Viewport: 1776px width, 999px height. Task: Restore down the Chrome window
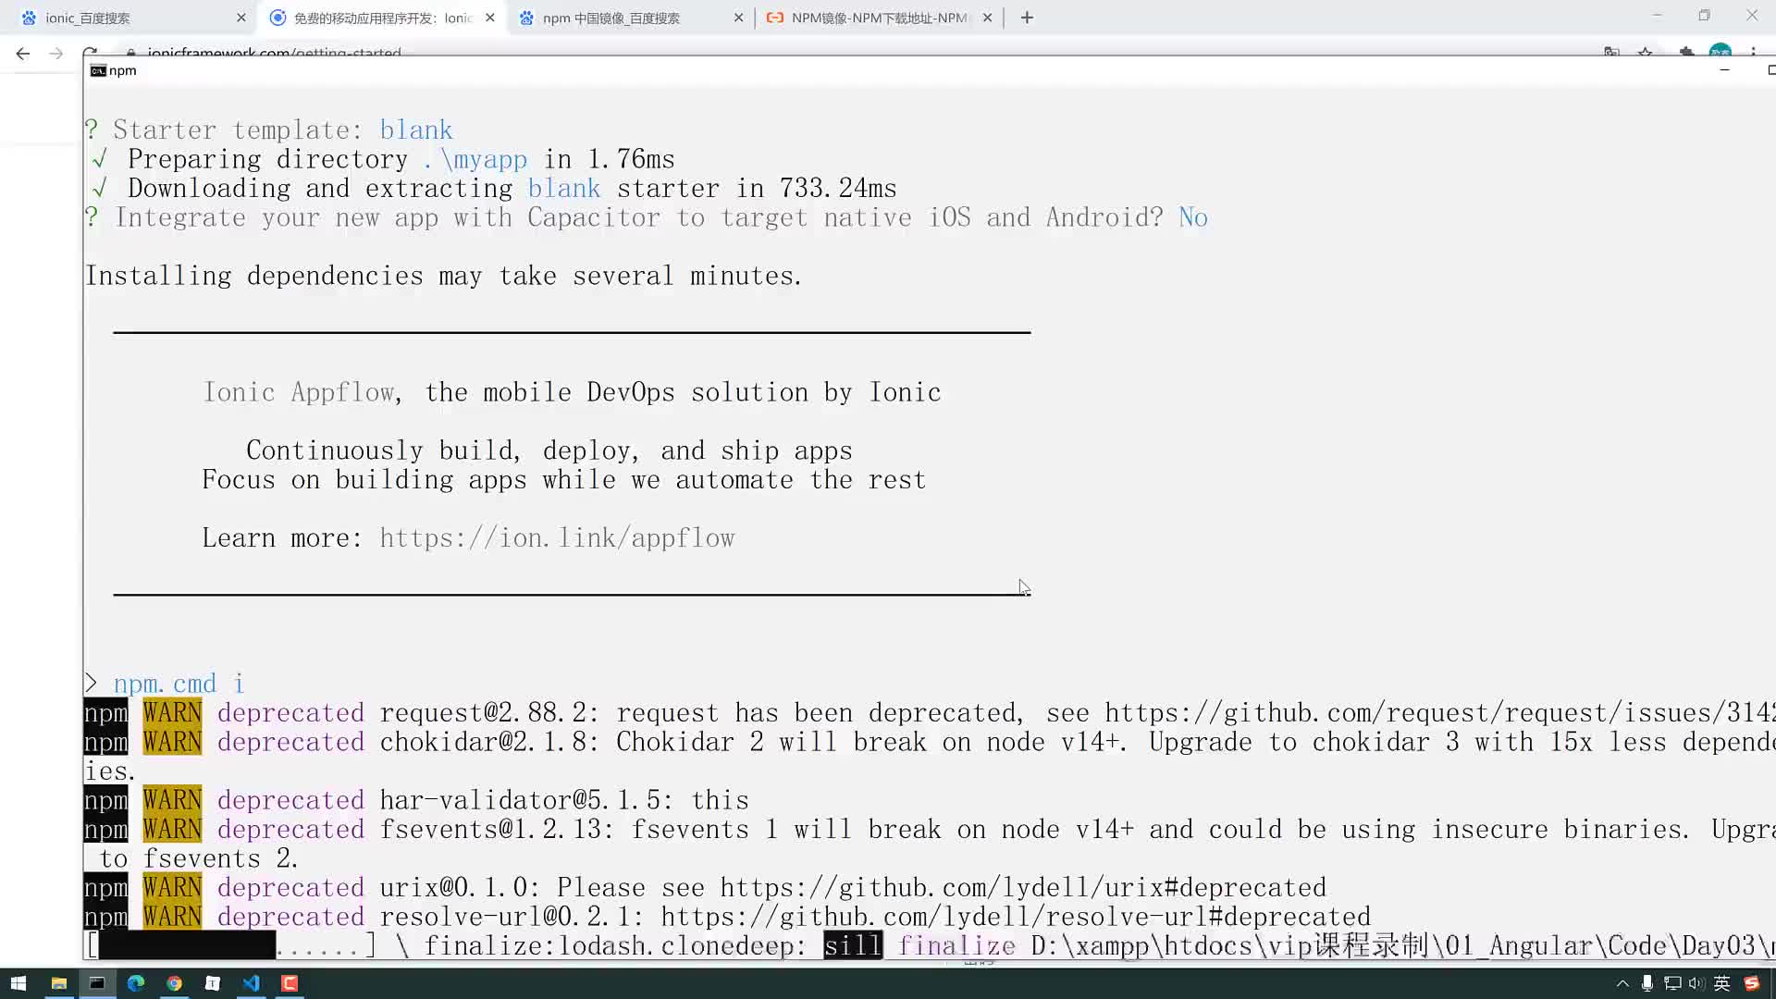point(1704,16)
